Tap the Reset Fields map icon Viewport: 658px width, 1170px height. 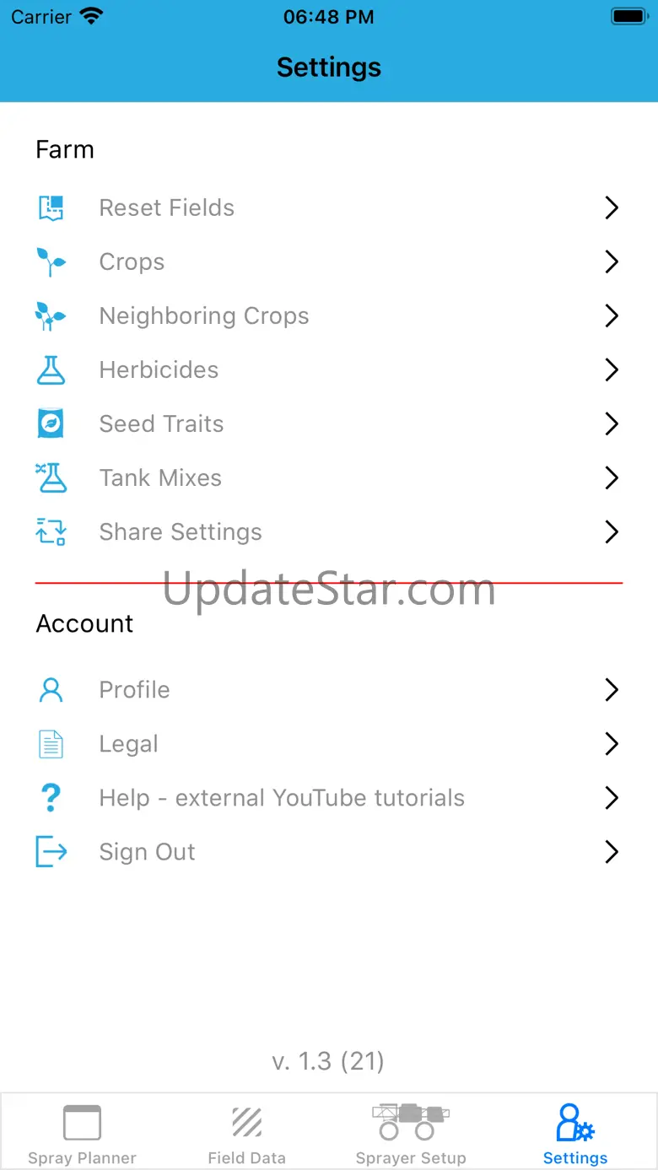pos(51,208)
